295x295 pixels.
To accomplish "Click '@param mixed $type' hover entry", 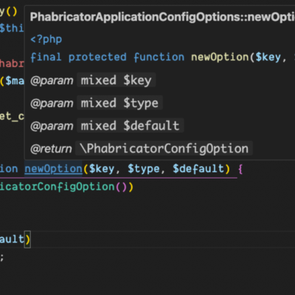I will coord(96,103).
